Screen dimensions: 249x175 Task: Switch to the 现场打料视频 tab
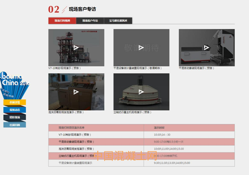pyautogui.click(x=62, y=21)
